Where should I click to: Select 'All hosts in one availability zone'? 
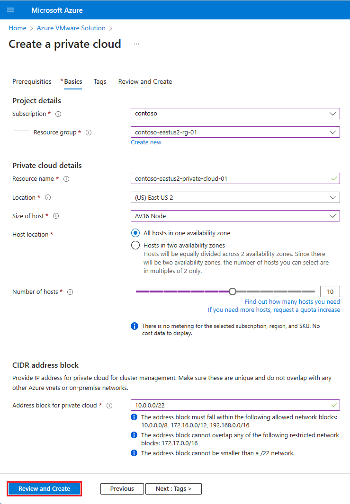(x=135, y=233)
